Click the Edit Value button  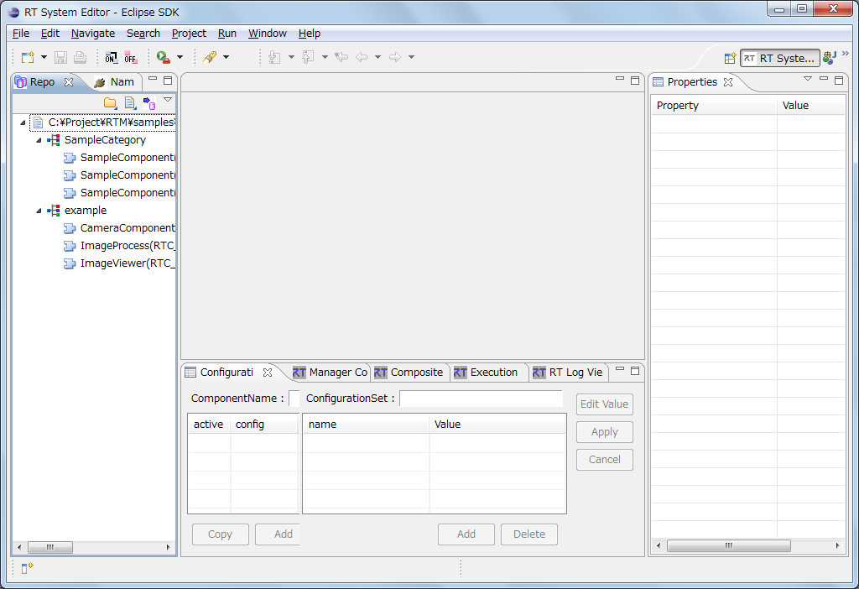pyautogui.click(x=604, y=404)
